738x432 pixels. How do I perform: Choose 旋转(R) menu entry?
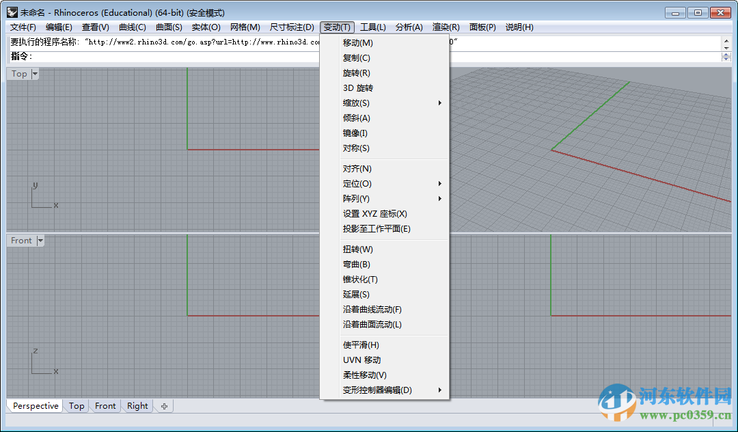pyautogui.click(x=385, y=73)
